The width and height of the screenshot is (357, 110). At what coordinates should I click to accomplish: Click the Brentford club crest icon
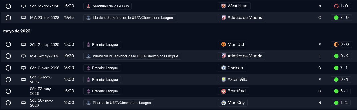click(224, 91)
